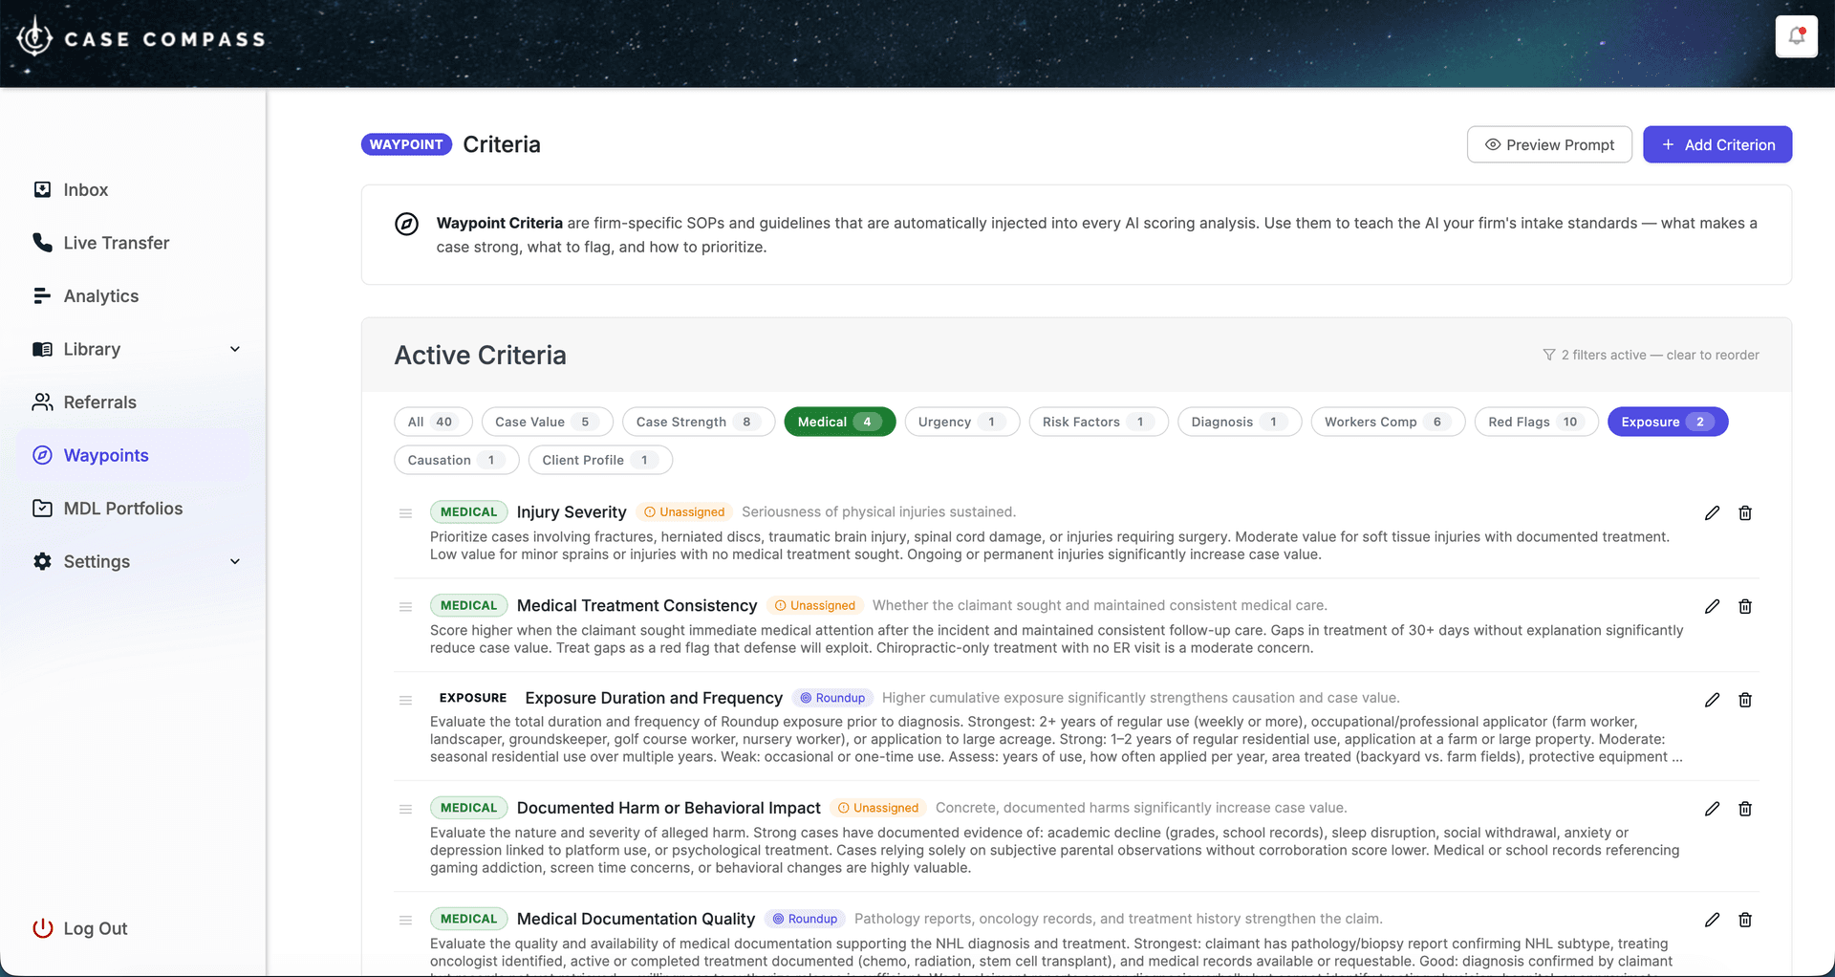Collapse the Settings section
Image resolution: width=1835 pixels, height=977 pixels.
click(x=235, y=561)
